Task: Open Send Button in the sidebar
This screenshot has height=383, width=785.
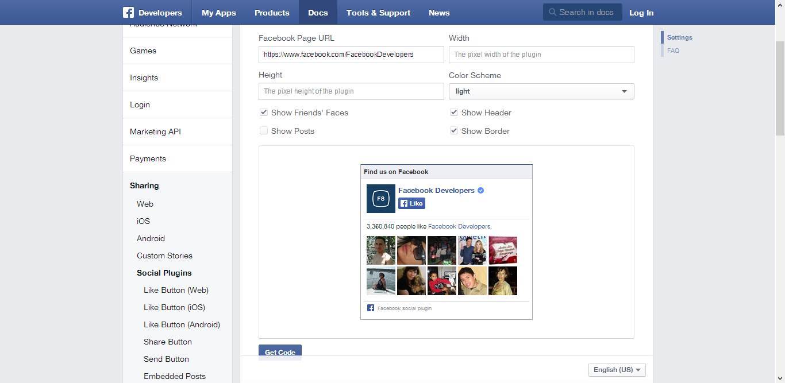Action: (x=166, y=359)
